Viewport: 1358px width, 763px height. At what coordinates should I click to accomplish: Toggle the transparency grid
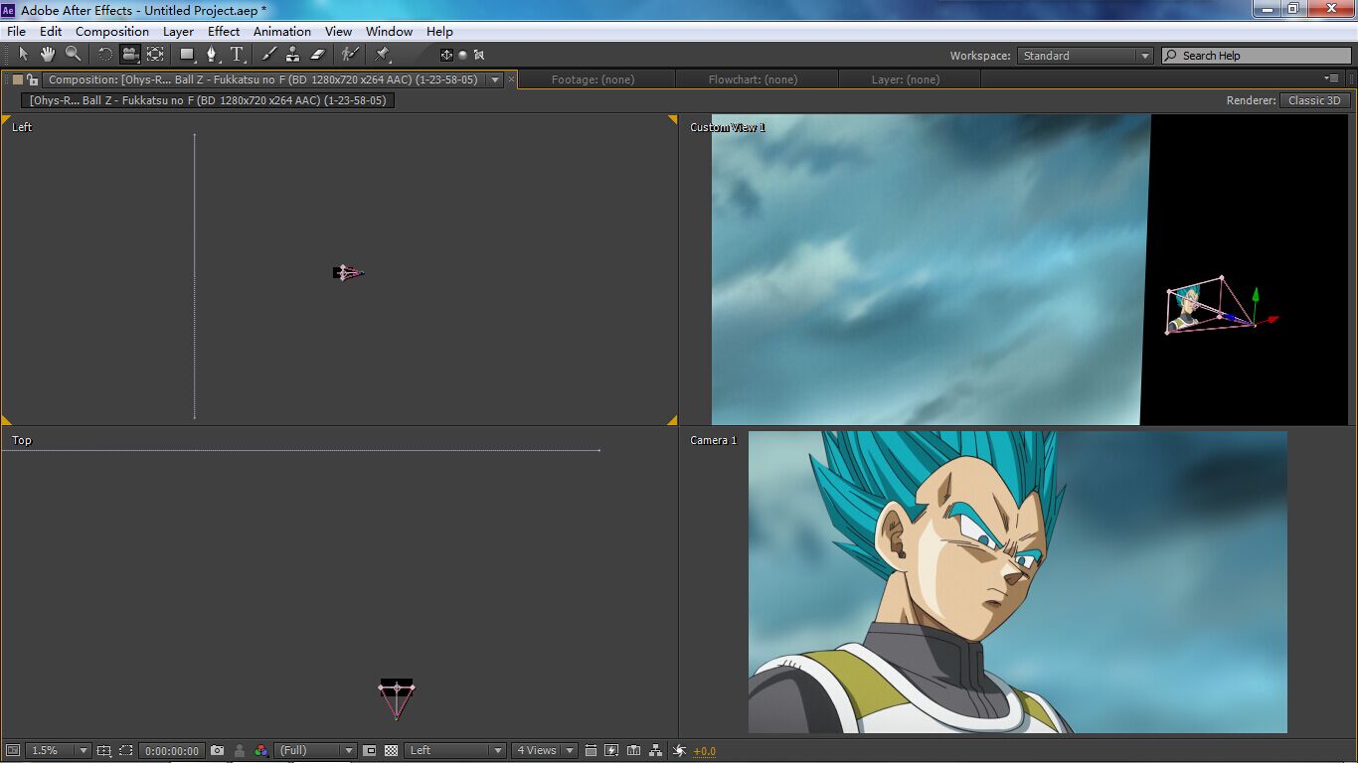click(x=391, y=750)
